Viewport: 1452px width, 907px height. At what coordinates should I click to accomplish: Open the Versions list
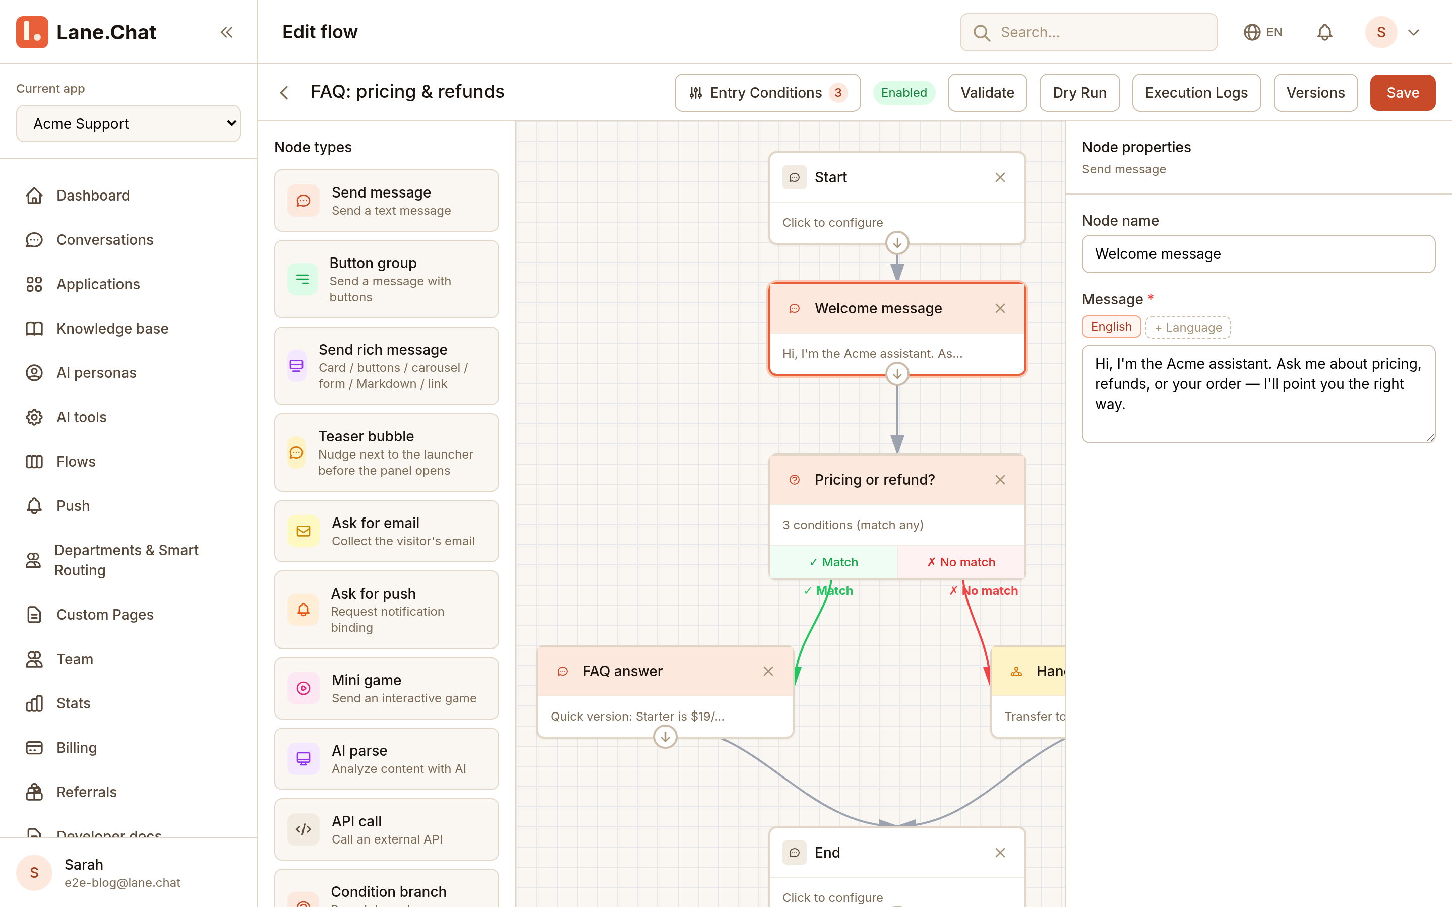(1315, 92)
